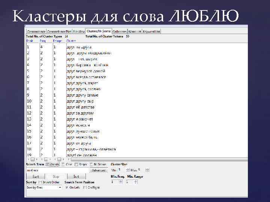
Task: Tick the Invert Order checkbox
Action: point(40,182)
